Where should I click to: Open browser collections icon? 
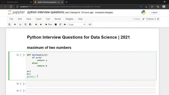pos(158,7)
